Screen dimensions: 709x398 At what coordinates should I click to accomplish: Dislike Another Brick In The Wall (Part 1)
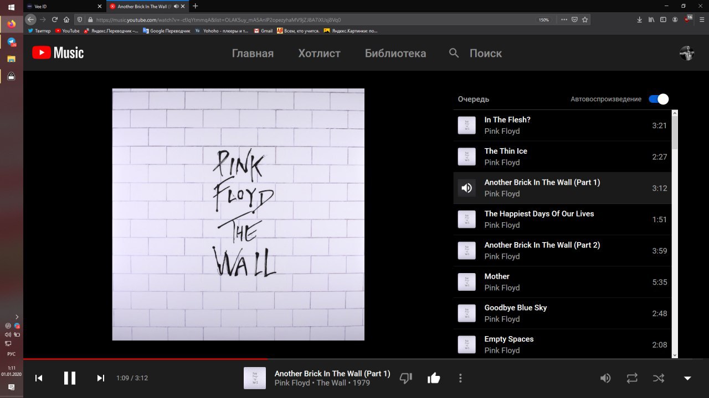click(x=406, y=378)
